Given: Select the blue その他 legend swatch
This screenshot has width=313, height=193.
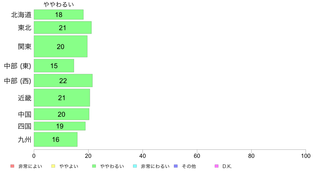Looking at the screenshot, I should [x=176, y=166].
